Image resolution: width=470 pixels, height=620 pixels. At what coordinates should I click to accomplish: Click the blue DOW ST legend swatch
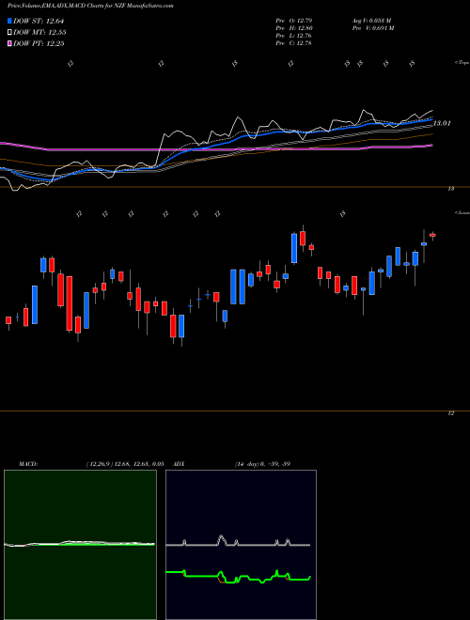pyautogui.click(x=9, y=21)
